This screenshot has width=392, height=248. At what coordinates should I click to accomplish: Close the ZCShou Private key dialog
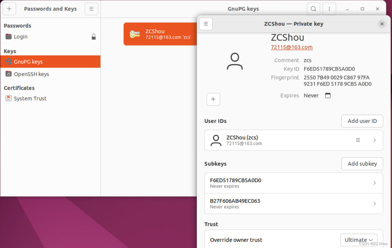382,24
